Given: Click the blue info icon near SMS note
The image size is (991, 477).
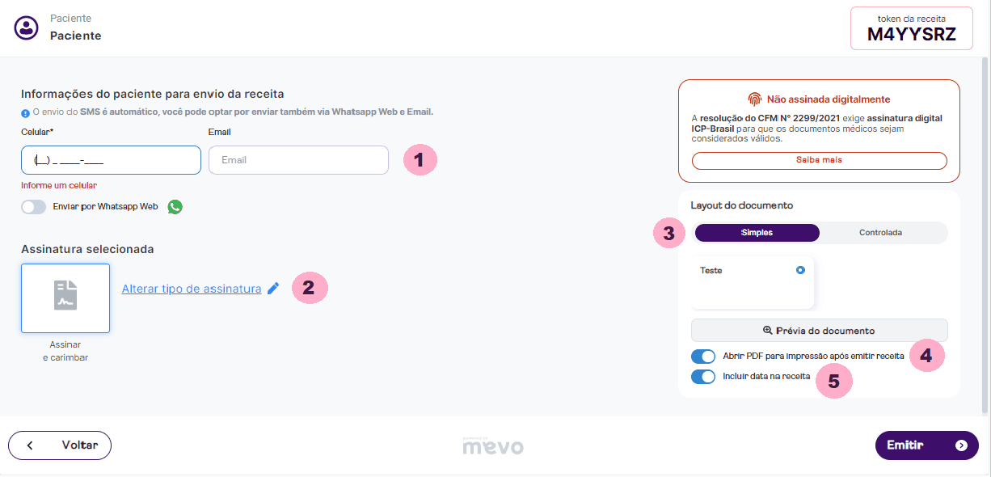Looking at the screenshot, I should click(26, 112).
